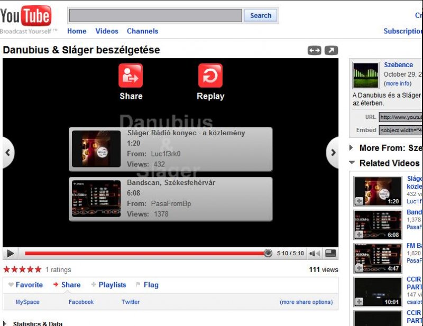This screenshot has width=423, height=326.
Task: Open Bandscan, Székesfehérvár suggestion in player
Action: [x=170, y=199]
